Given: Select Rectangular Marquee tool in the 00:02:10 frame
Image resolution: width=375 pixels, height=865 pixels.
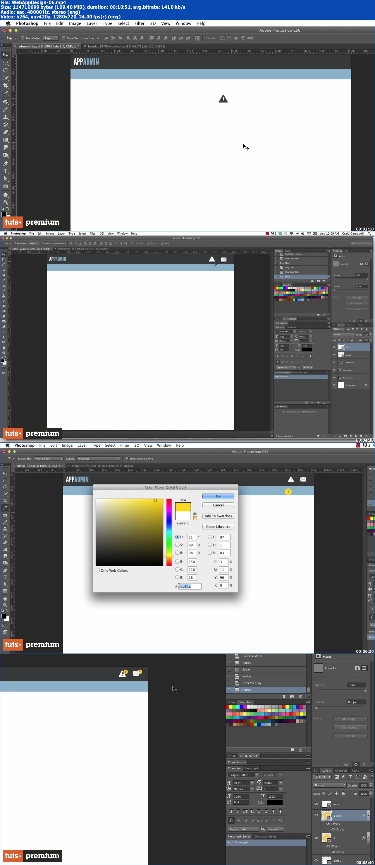Looking at the screenshot, I should tap(5, 63).
